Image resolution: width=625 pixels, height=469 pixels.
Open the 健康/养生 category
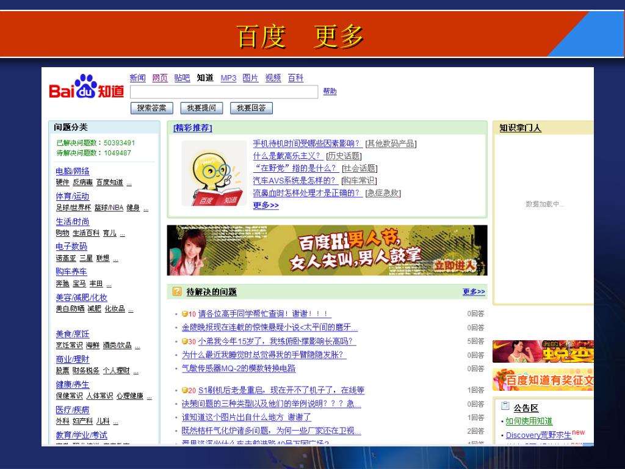73,385
